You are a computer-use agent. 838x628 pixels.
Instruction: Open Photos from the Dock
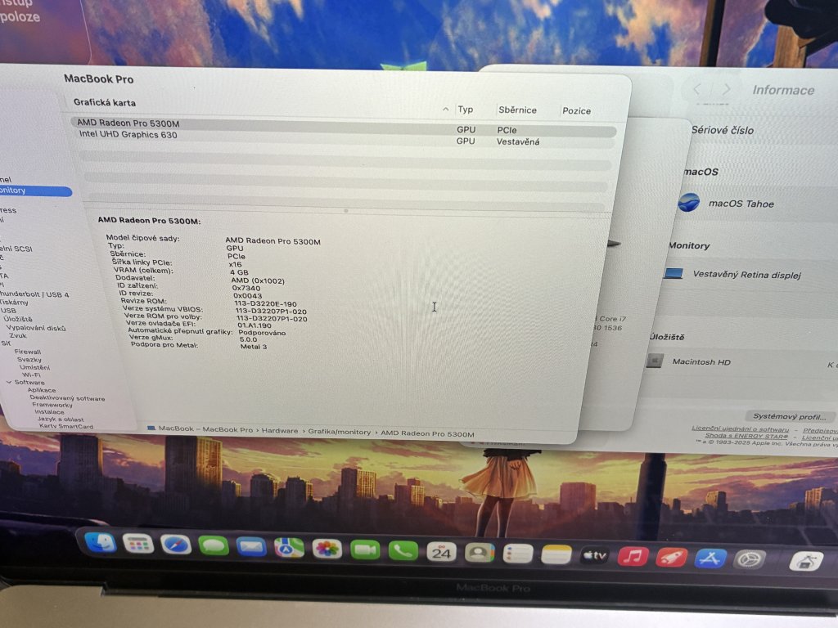(x=327, y=549)
